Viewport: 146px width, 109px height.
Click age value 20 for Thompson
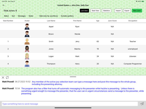98,64
